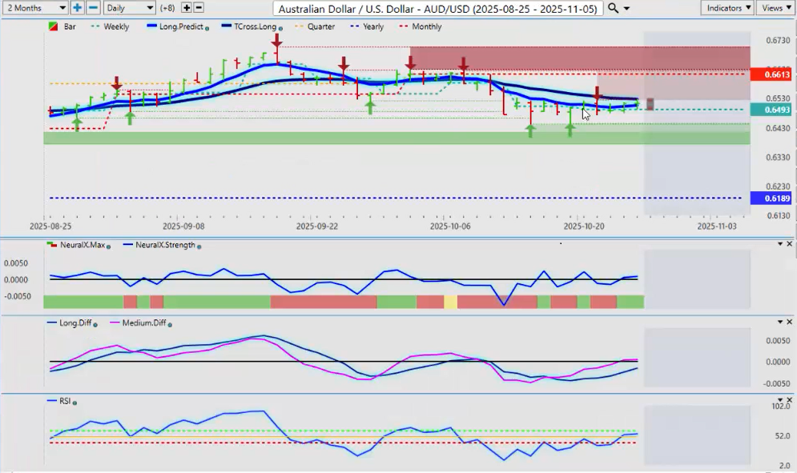Open the Daily interval dropdown
Screen dimensions: 797x473
click(129, 7)
